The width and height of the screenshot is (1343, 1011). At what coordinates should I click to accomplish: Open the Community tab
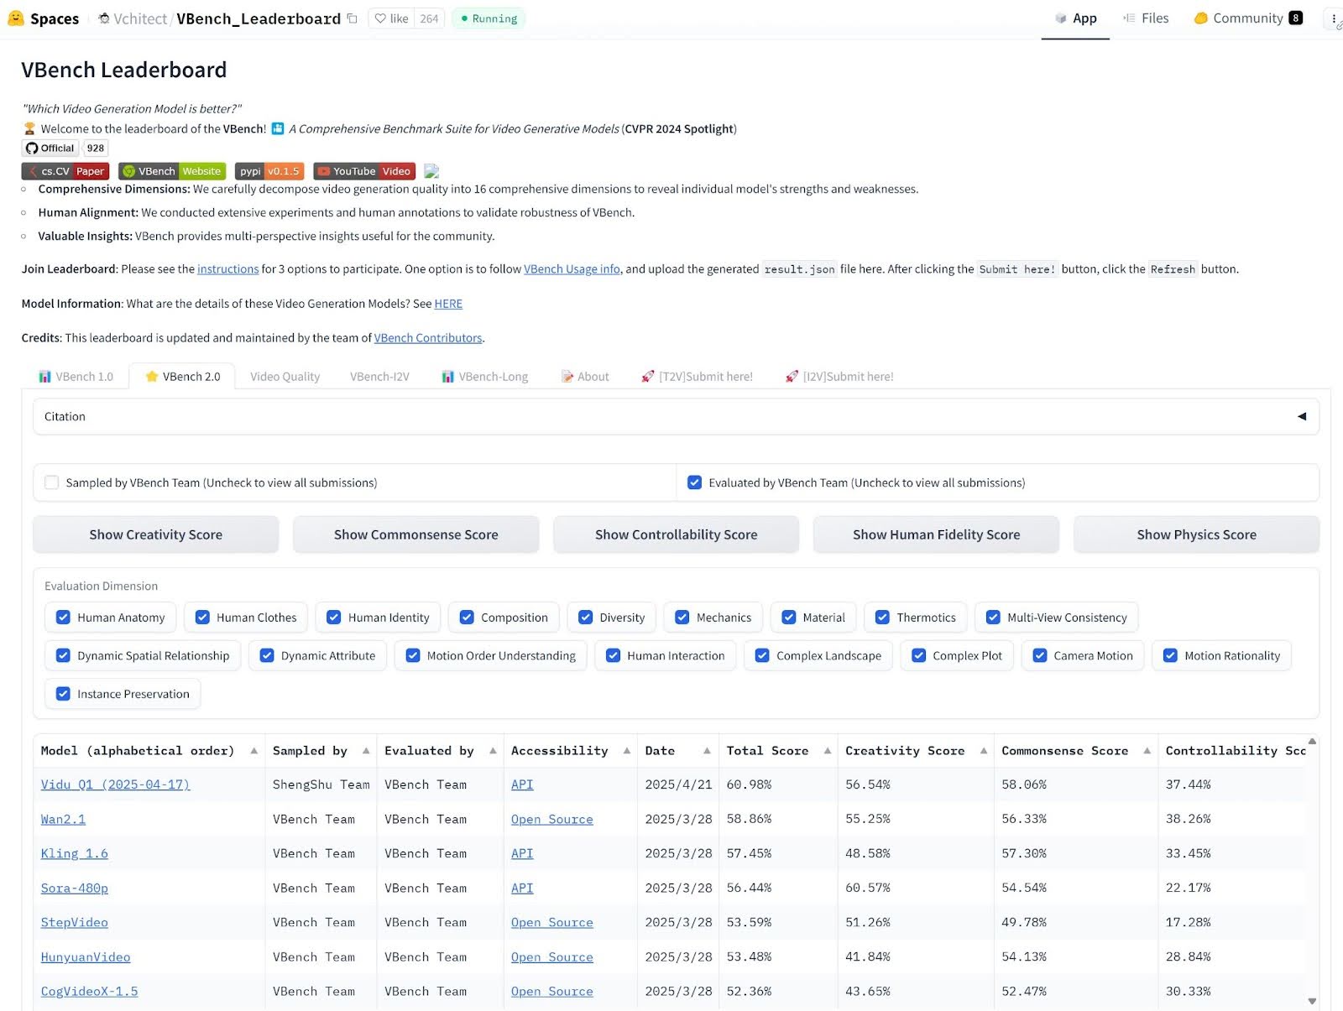pyautogui.click(x=1248, y=18)
